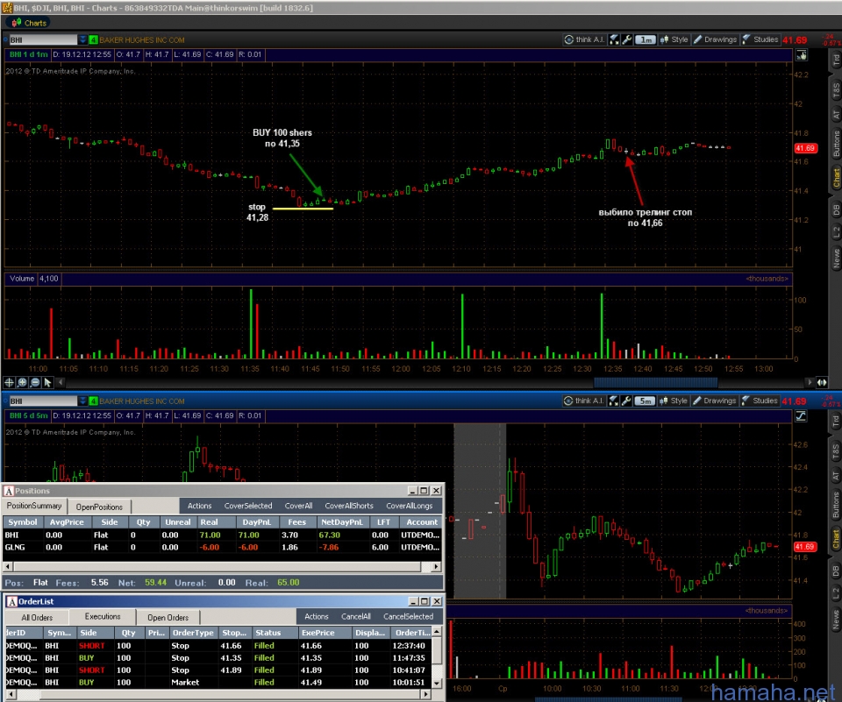The width and height of the screenshot is (842, 702).
Task: Open Studies menu on upper chart
Action: pyautogui.click(x=760, y=39)
